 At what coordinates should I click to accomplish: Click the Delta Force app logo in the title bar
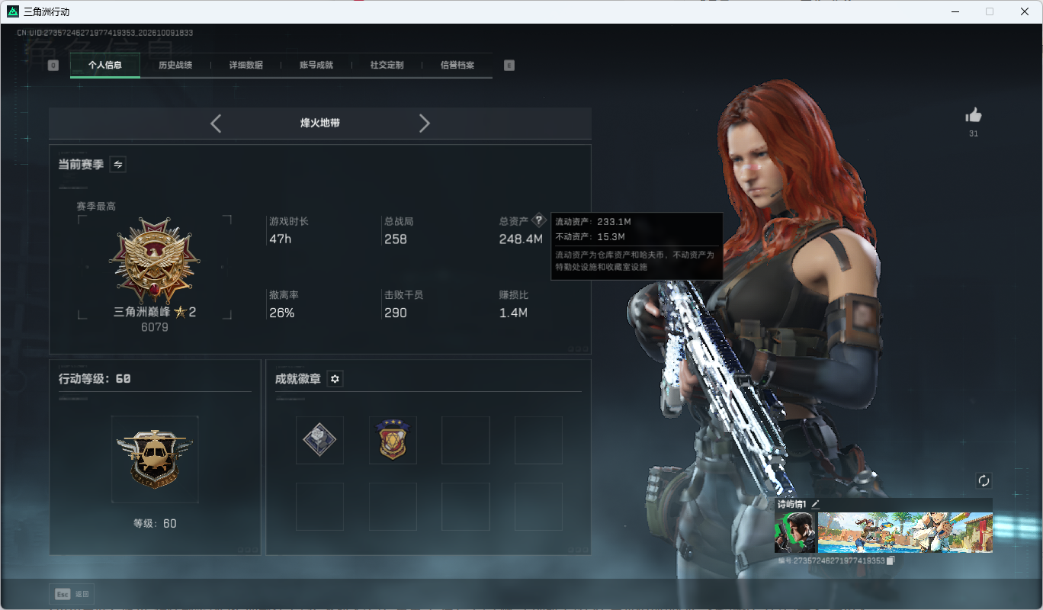click(x=12, y=11)
